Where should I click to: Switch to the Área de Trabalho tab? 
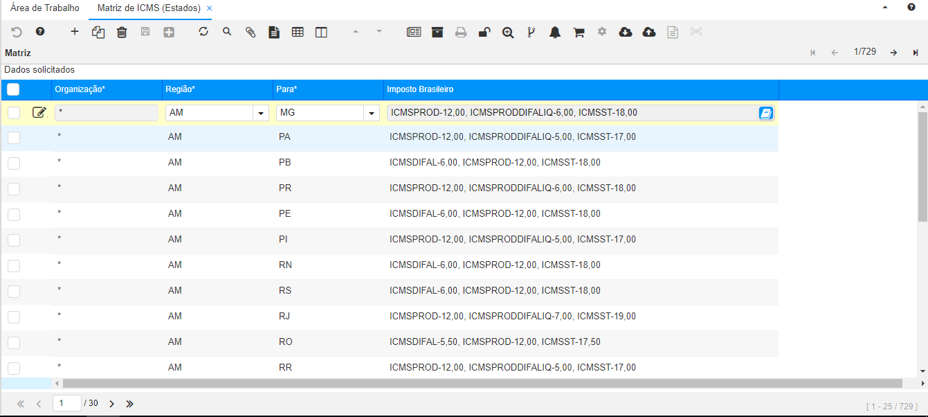pos(45,8)
